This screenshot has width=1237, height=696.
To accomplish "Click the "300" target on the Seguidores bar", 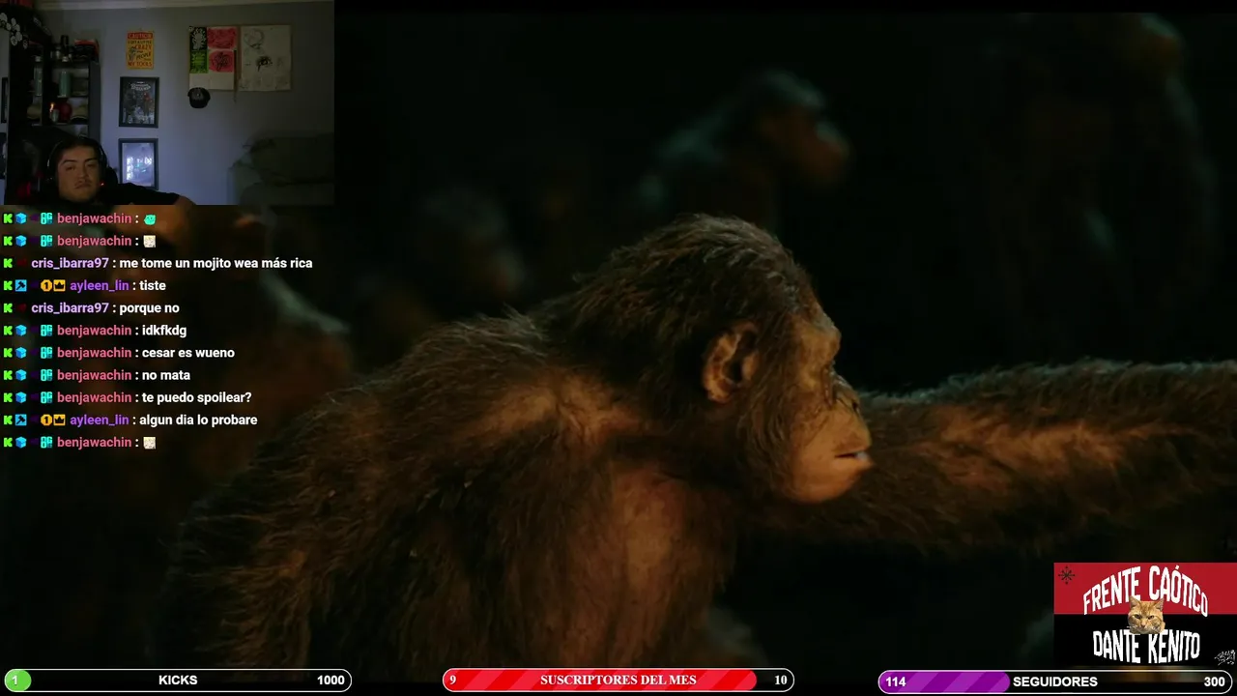I will [1214, 682].
